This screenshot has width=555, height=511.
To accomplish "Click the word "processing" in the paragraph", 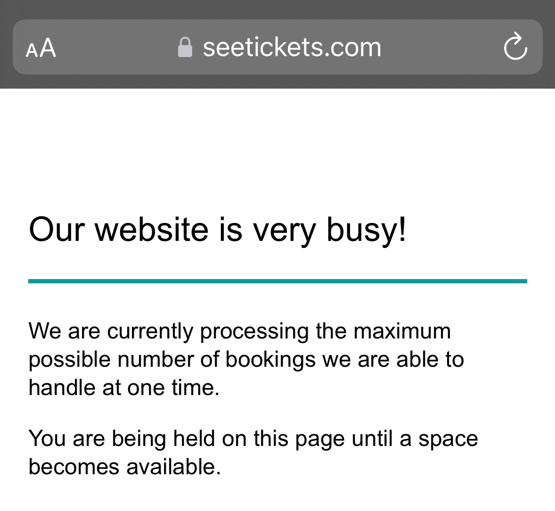I will (254, 332).
